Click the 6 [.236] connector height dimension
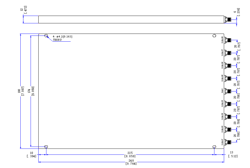The width and height of the screenshot is (250, 168). tap(236, 12)
